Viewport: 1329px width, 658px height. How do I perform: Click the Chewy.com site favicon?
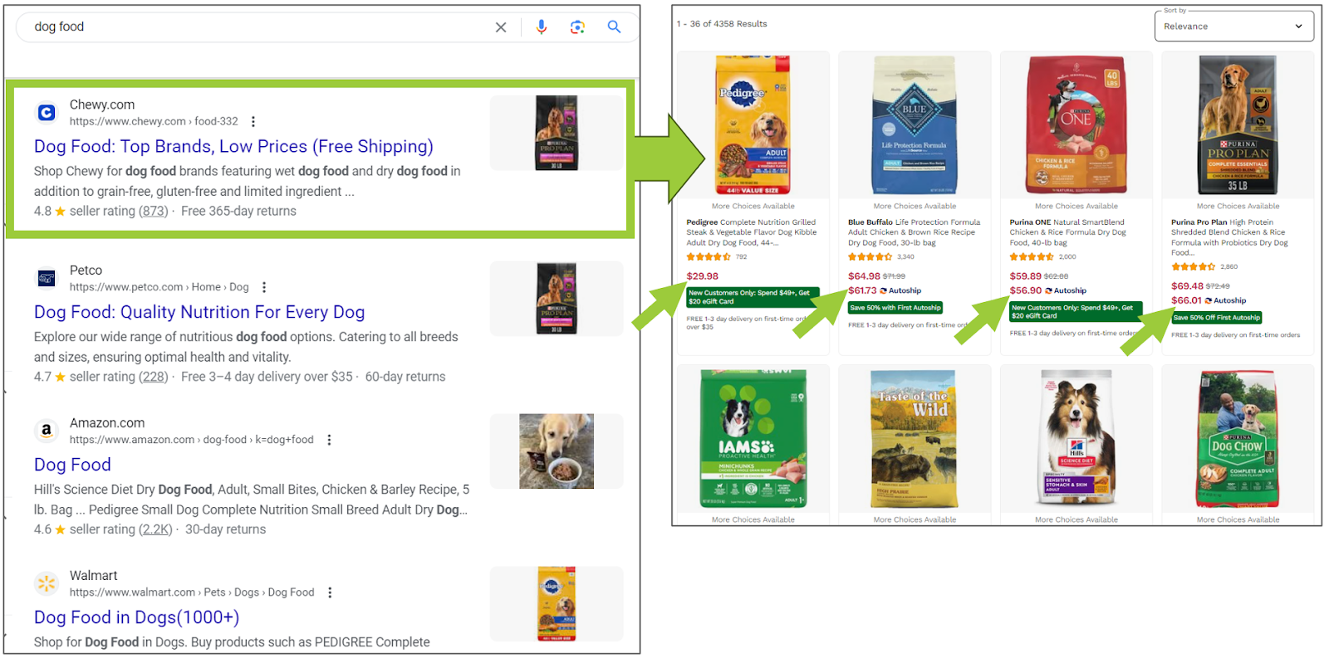(x=47, y=112)
